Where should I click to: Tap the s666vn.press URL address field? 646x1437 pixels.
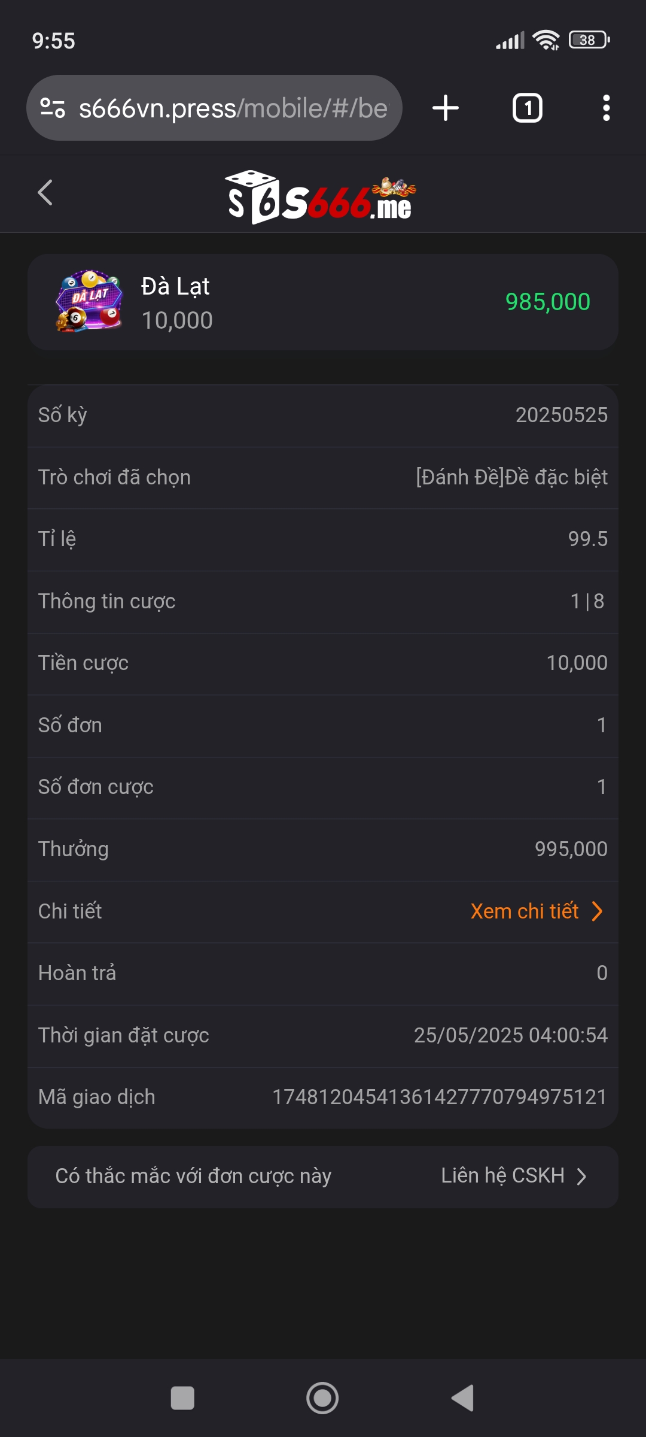[x=233, y=108]
